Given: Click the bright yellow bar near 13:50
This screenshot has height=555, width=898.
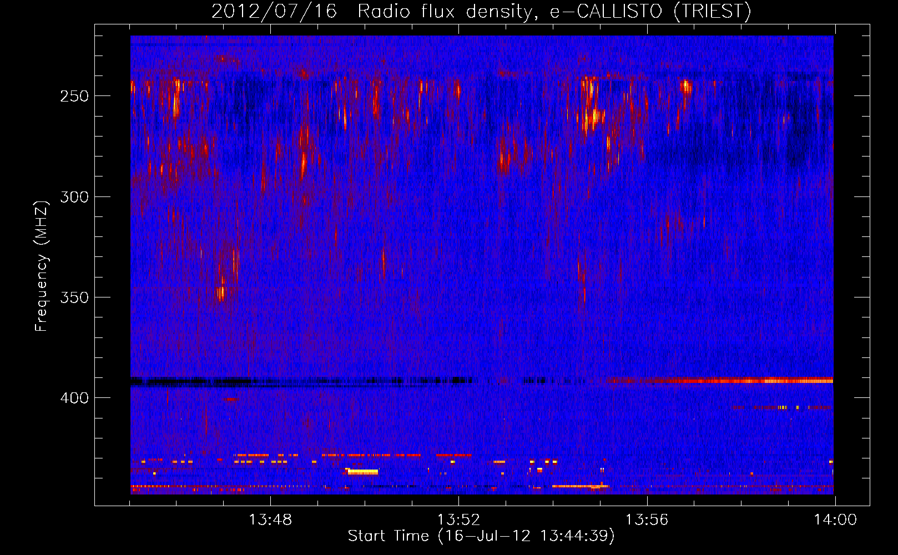Looking at the screenshot, I should tap(362, 472).
